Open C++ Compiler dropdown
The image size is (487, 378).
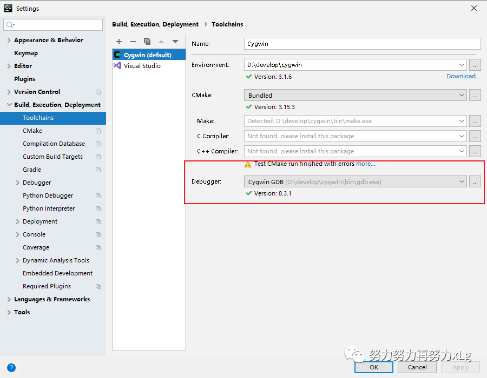click(x=462, y=151)
